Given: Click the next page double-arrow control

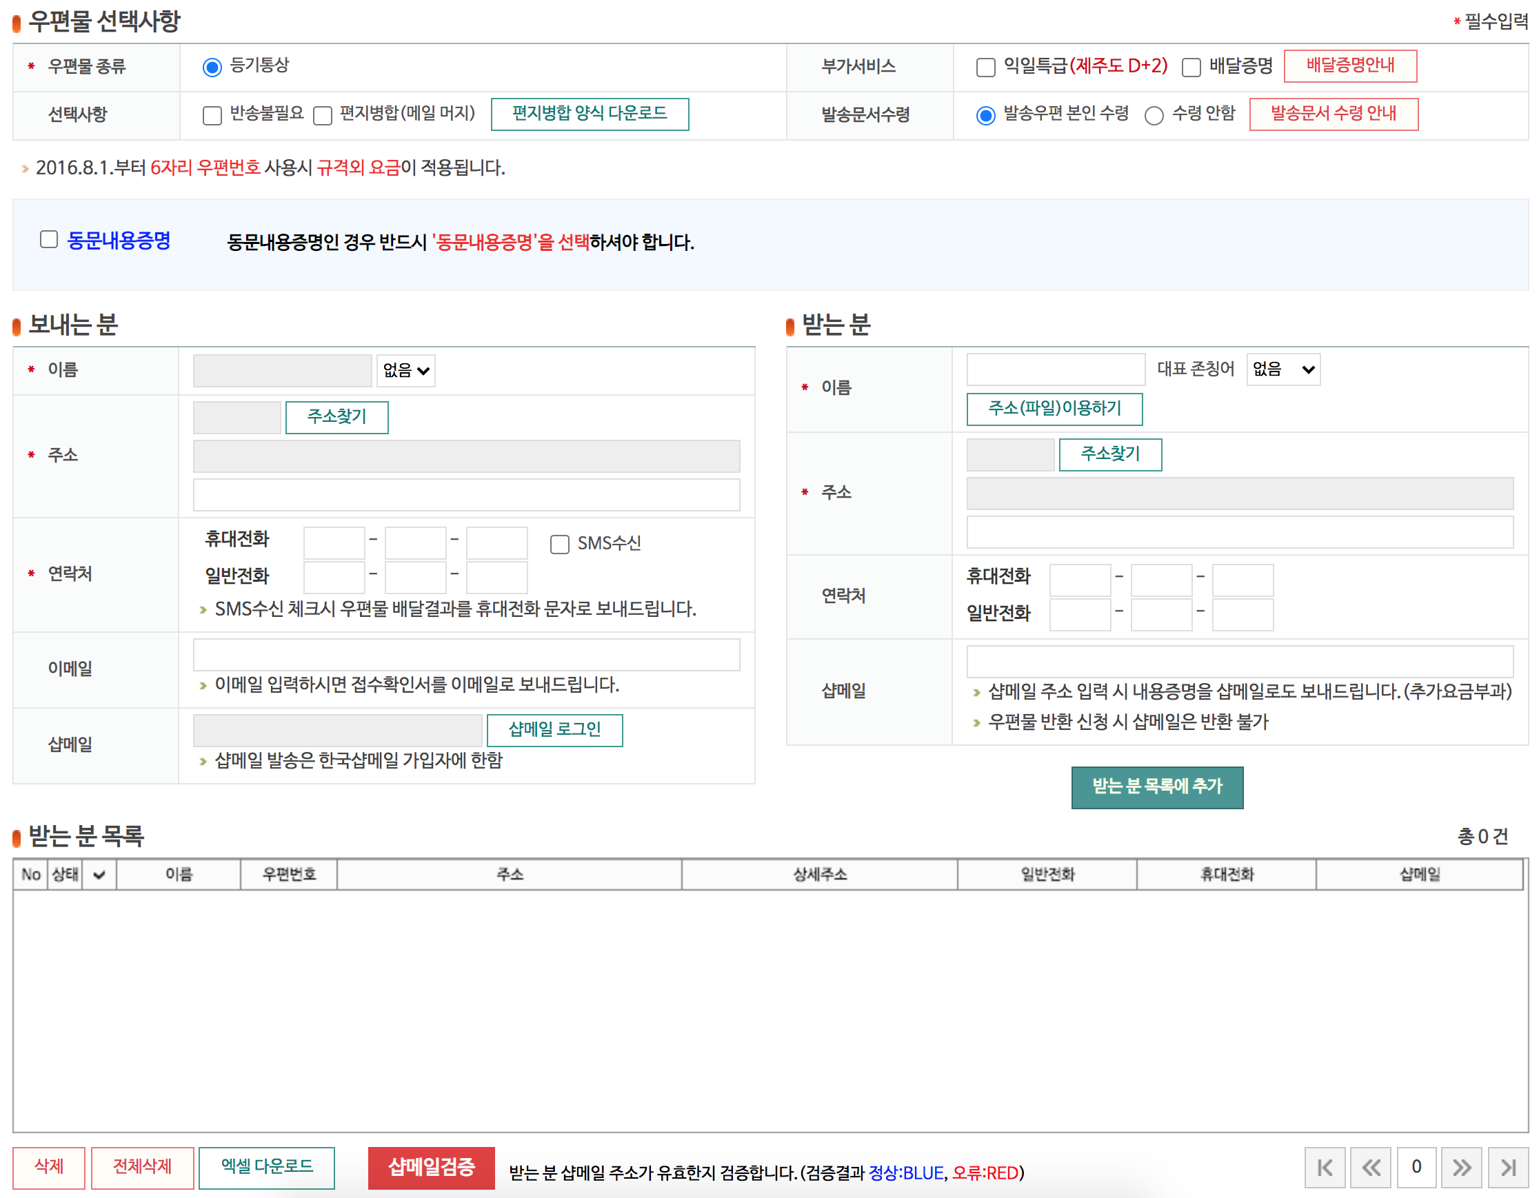Looking at the screenshot, I should click(x=1462, y=1167).
